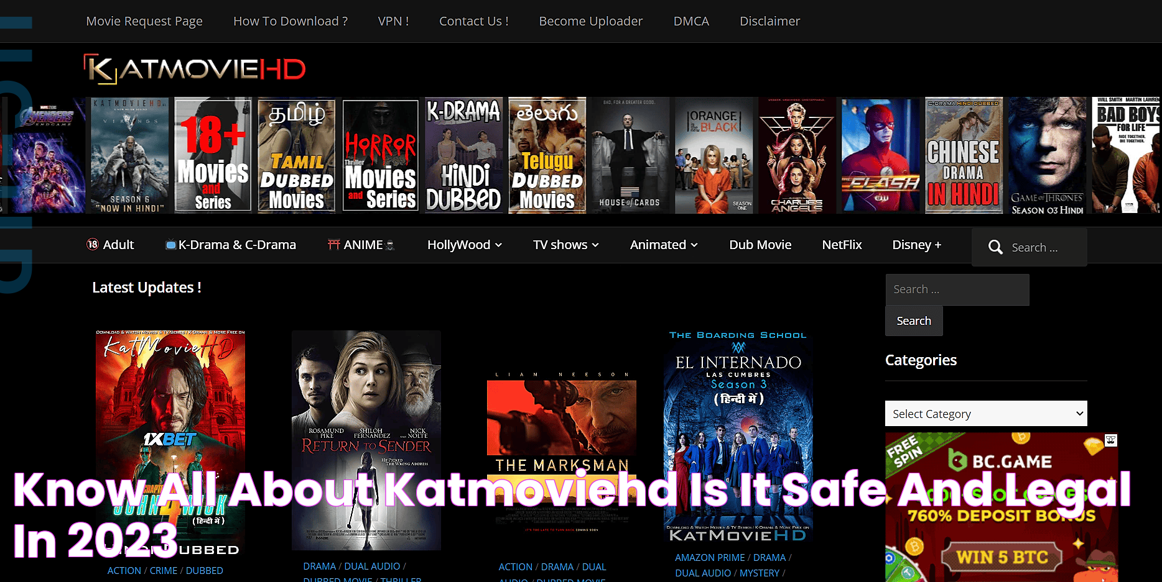The height and width of the screenshot is (582, 1162).
Task: Expand the Animated menu chevron
Action: [x=694, y=245]
